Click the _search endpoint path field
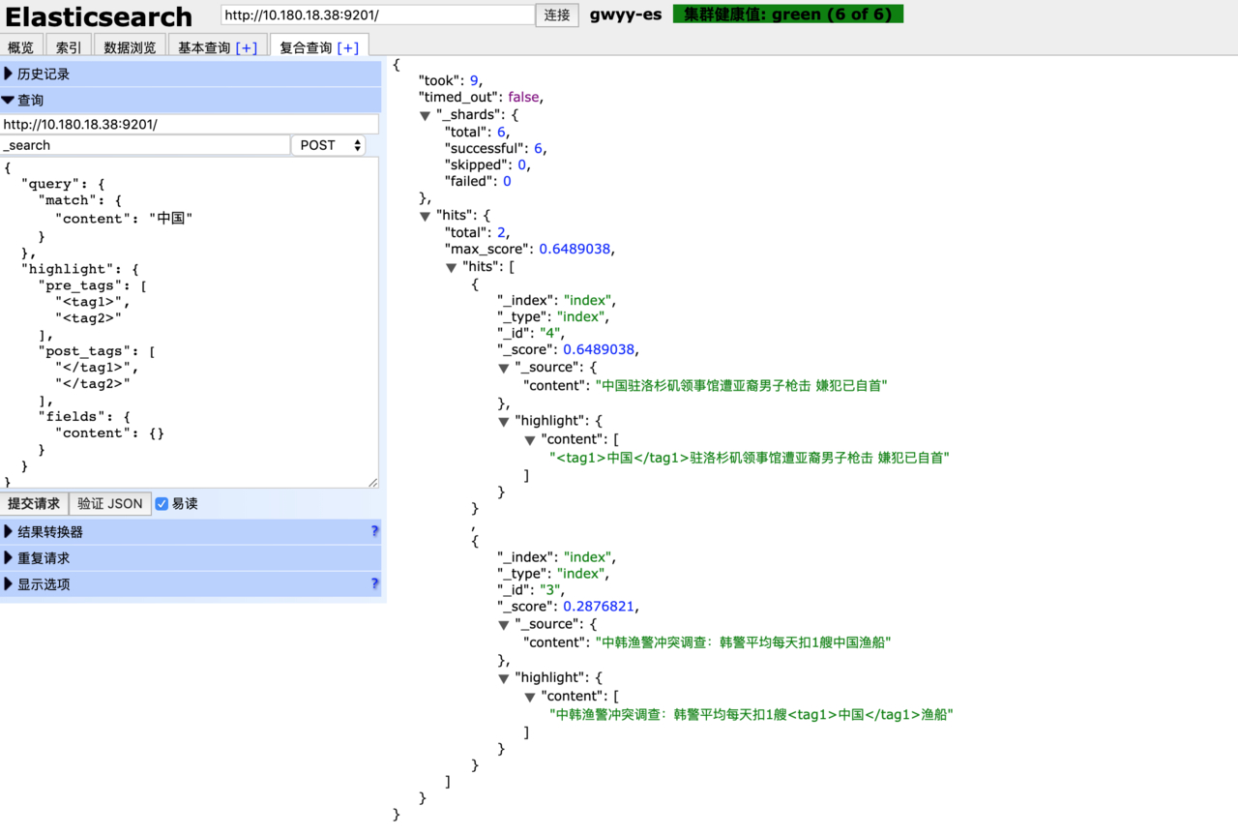This screenshot has width=1238, height=835. click(x=145, y=145)
